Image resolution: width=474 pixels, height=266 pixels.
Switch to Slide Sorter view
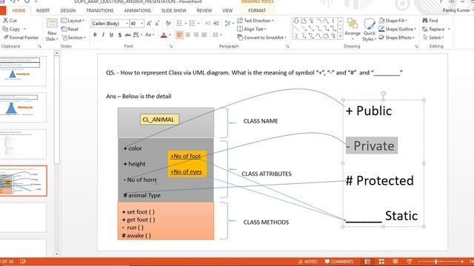pos(381,262)
